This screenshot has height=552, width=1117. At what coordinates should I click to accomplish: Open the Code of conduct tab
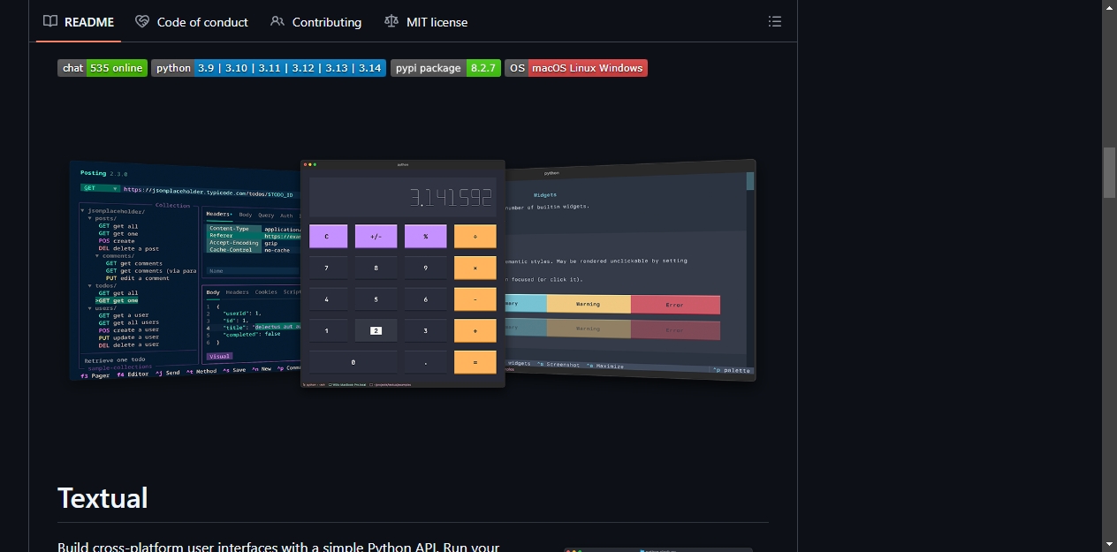192,21
